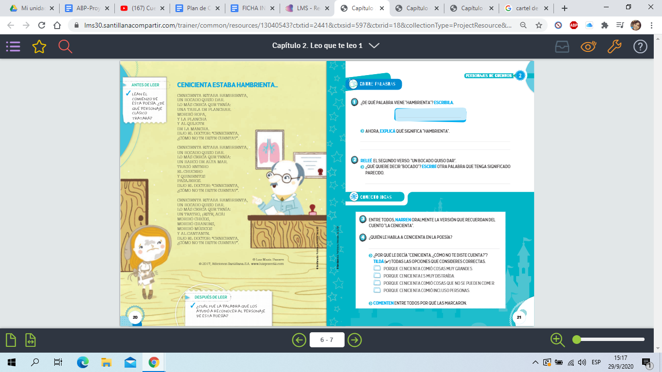
Task: Open a new browser tab
Action: click(564, 8)
